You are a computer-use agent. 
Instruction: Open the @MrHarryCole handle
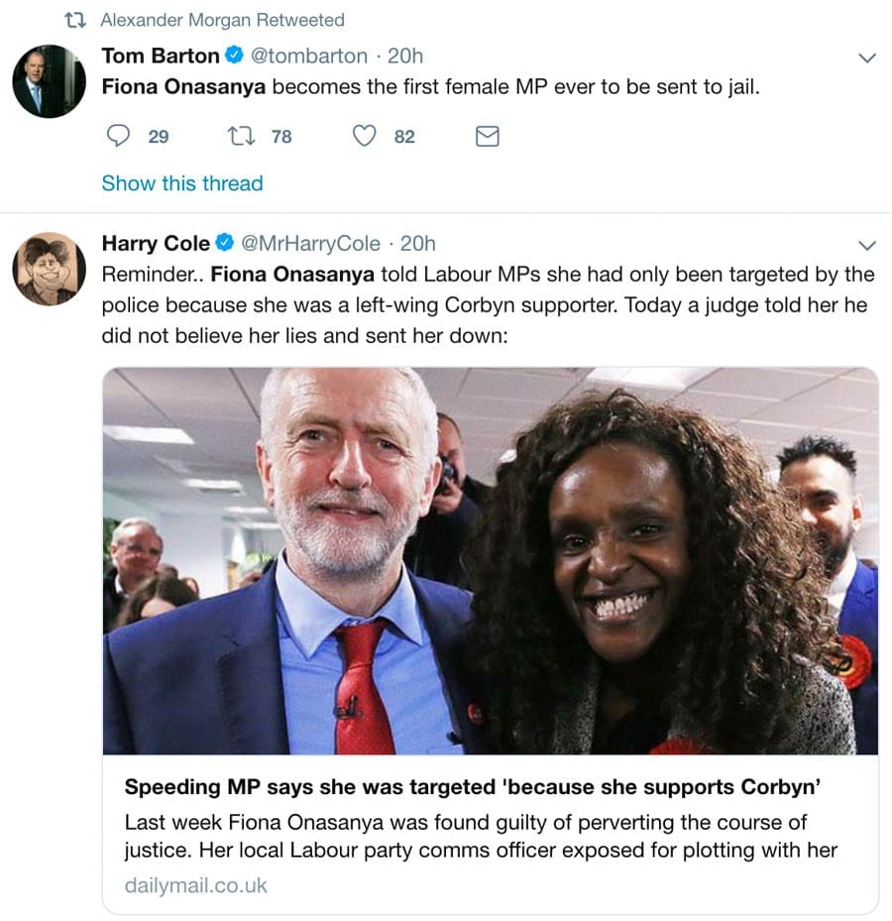[x=312, y=243]
